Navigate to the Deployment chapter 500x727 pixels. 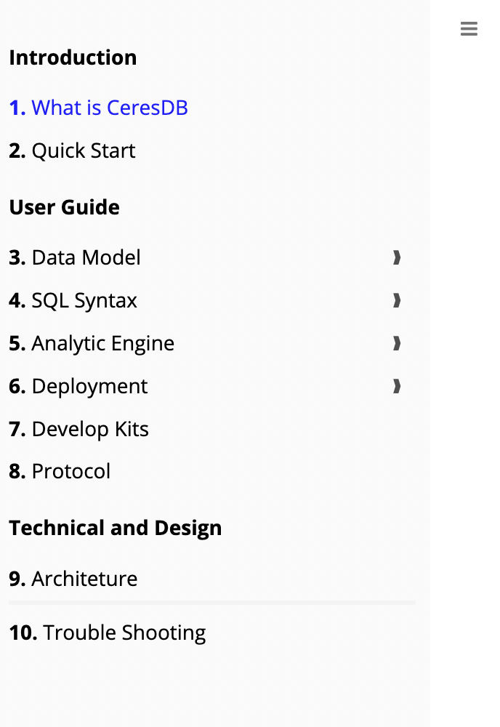click(x=78, y=386)
